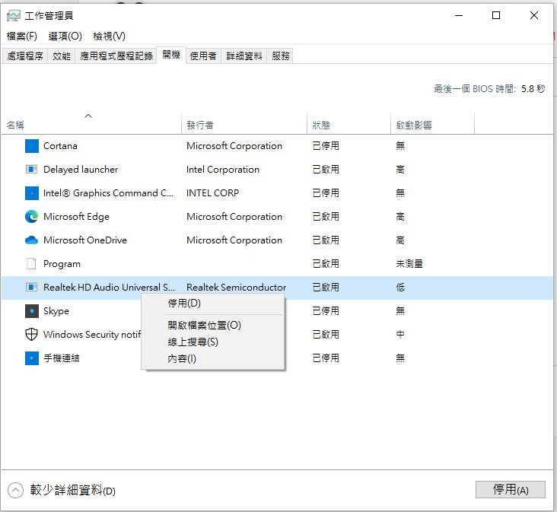Click the Intel Graphics Command Center icon
Screen dimensions: 557x512
pos(32,193)
